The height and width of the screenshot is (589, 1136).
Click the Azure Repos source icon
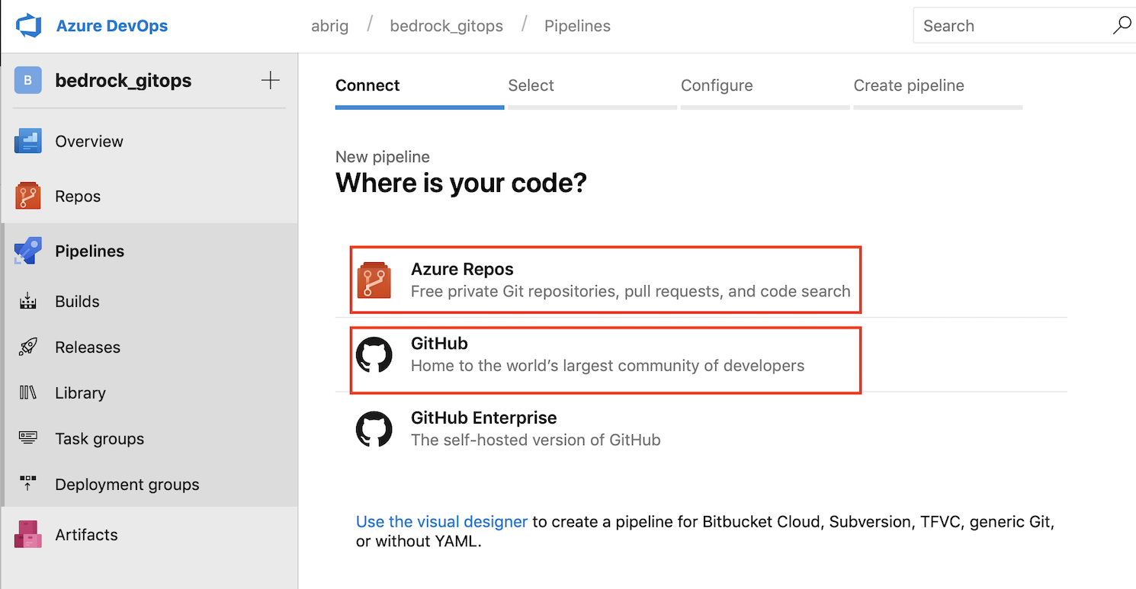tap(374, 280)
